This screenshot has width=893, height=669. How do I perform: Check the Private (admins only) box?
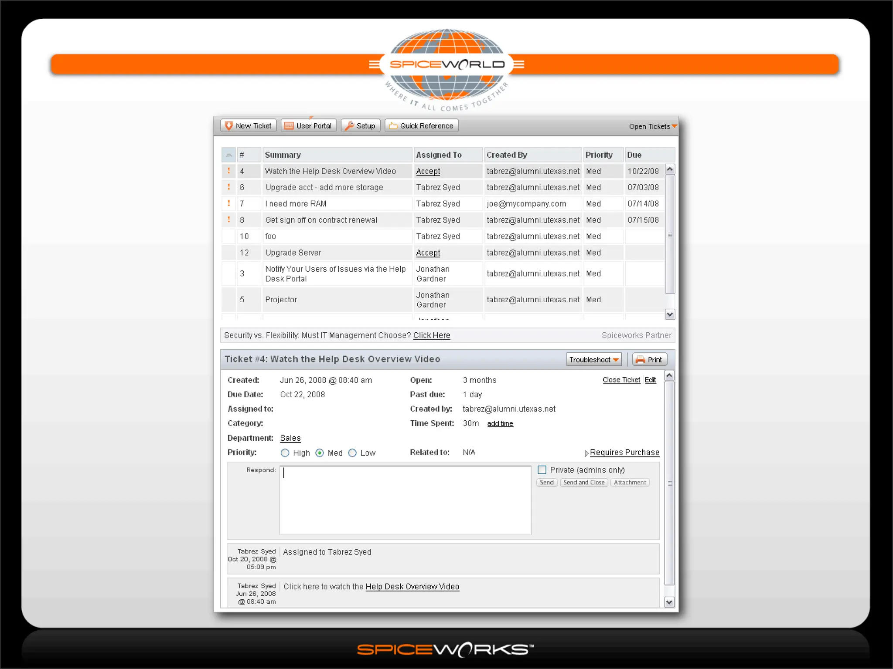tap(542, 470)
